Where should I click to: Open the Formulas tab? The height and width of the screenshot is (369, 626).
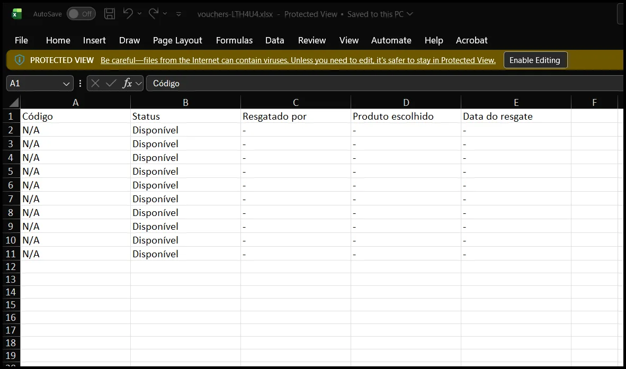[x=234, y=40]
